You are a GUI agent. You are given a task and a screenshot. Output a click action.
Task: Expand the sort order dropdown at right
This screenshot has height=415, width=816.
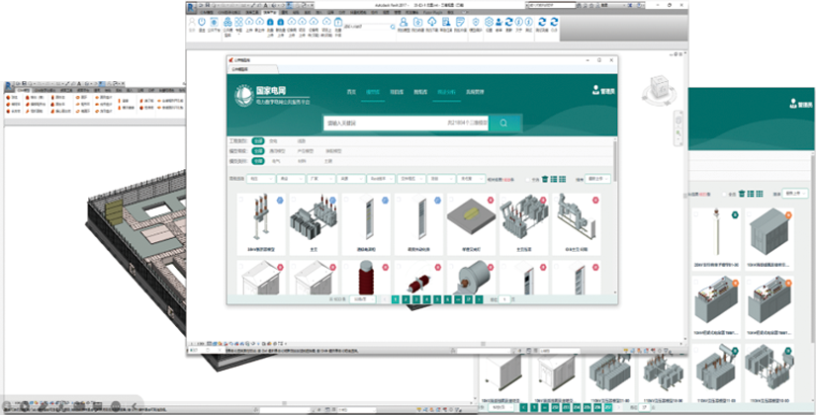pyautogui.click(x=598, y=179)
